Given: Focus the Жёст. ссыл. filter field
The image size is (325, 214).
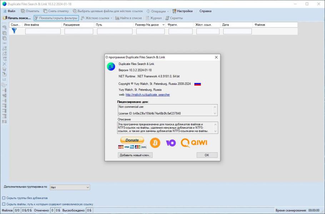Looking at the screenshot, I should [208, 31].
